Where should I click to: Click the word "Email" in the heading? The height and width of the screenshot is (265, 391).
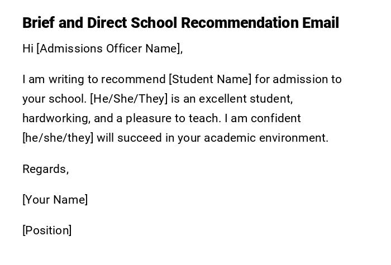coord(320,23)
